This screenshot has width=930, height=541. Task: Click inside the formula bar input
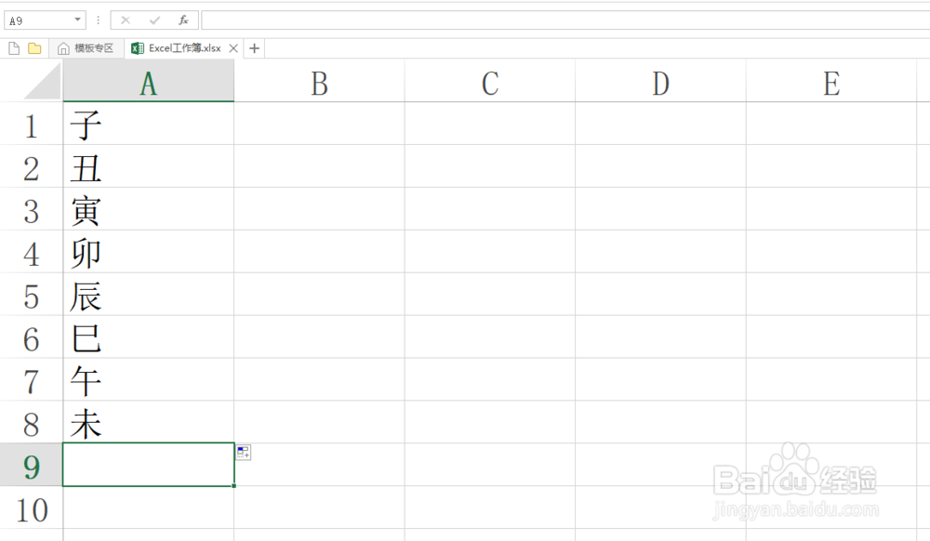click(x=558, y=20)
